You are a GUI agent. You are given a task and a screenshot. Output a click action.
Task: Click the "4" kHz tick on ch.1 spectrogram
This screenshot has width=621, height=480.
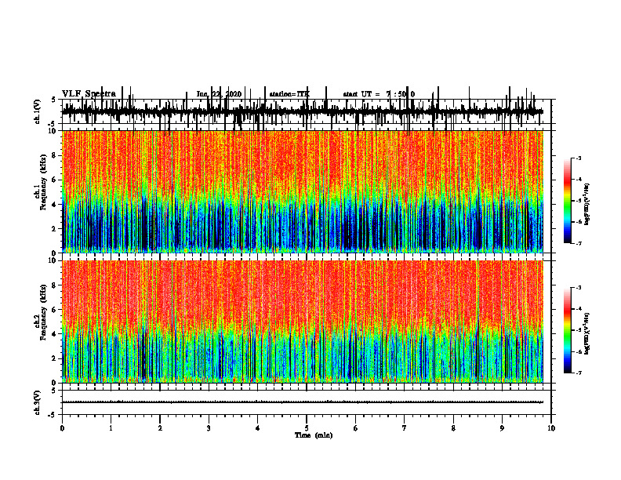tap(55, 205)
